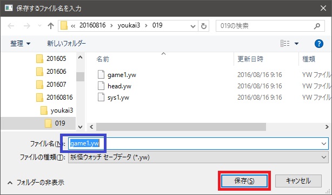Select the head.yw file
Screen dimensions: 332x195
119,86
